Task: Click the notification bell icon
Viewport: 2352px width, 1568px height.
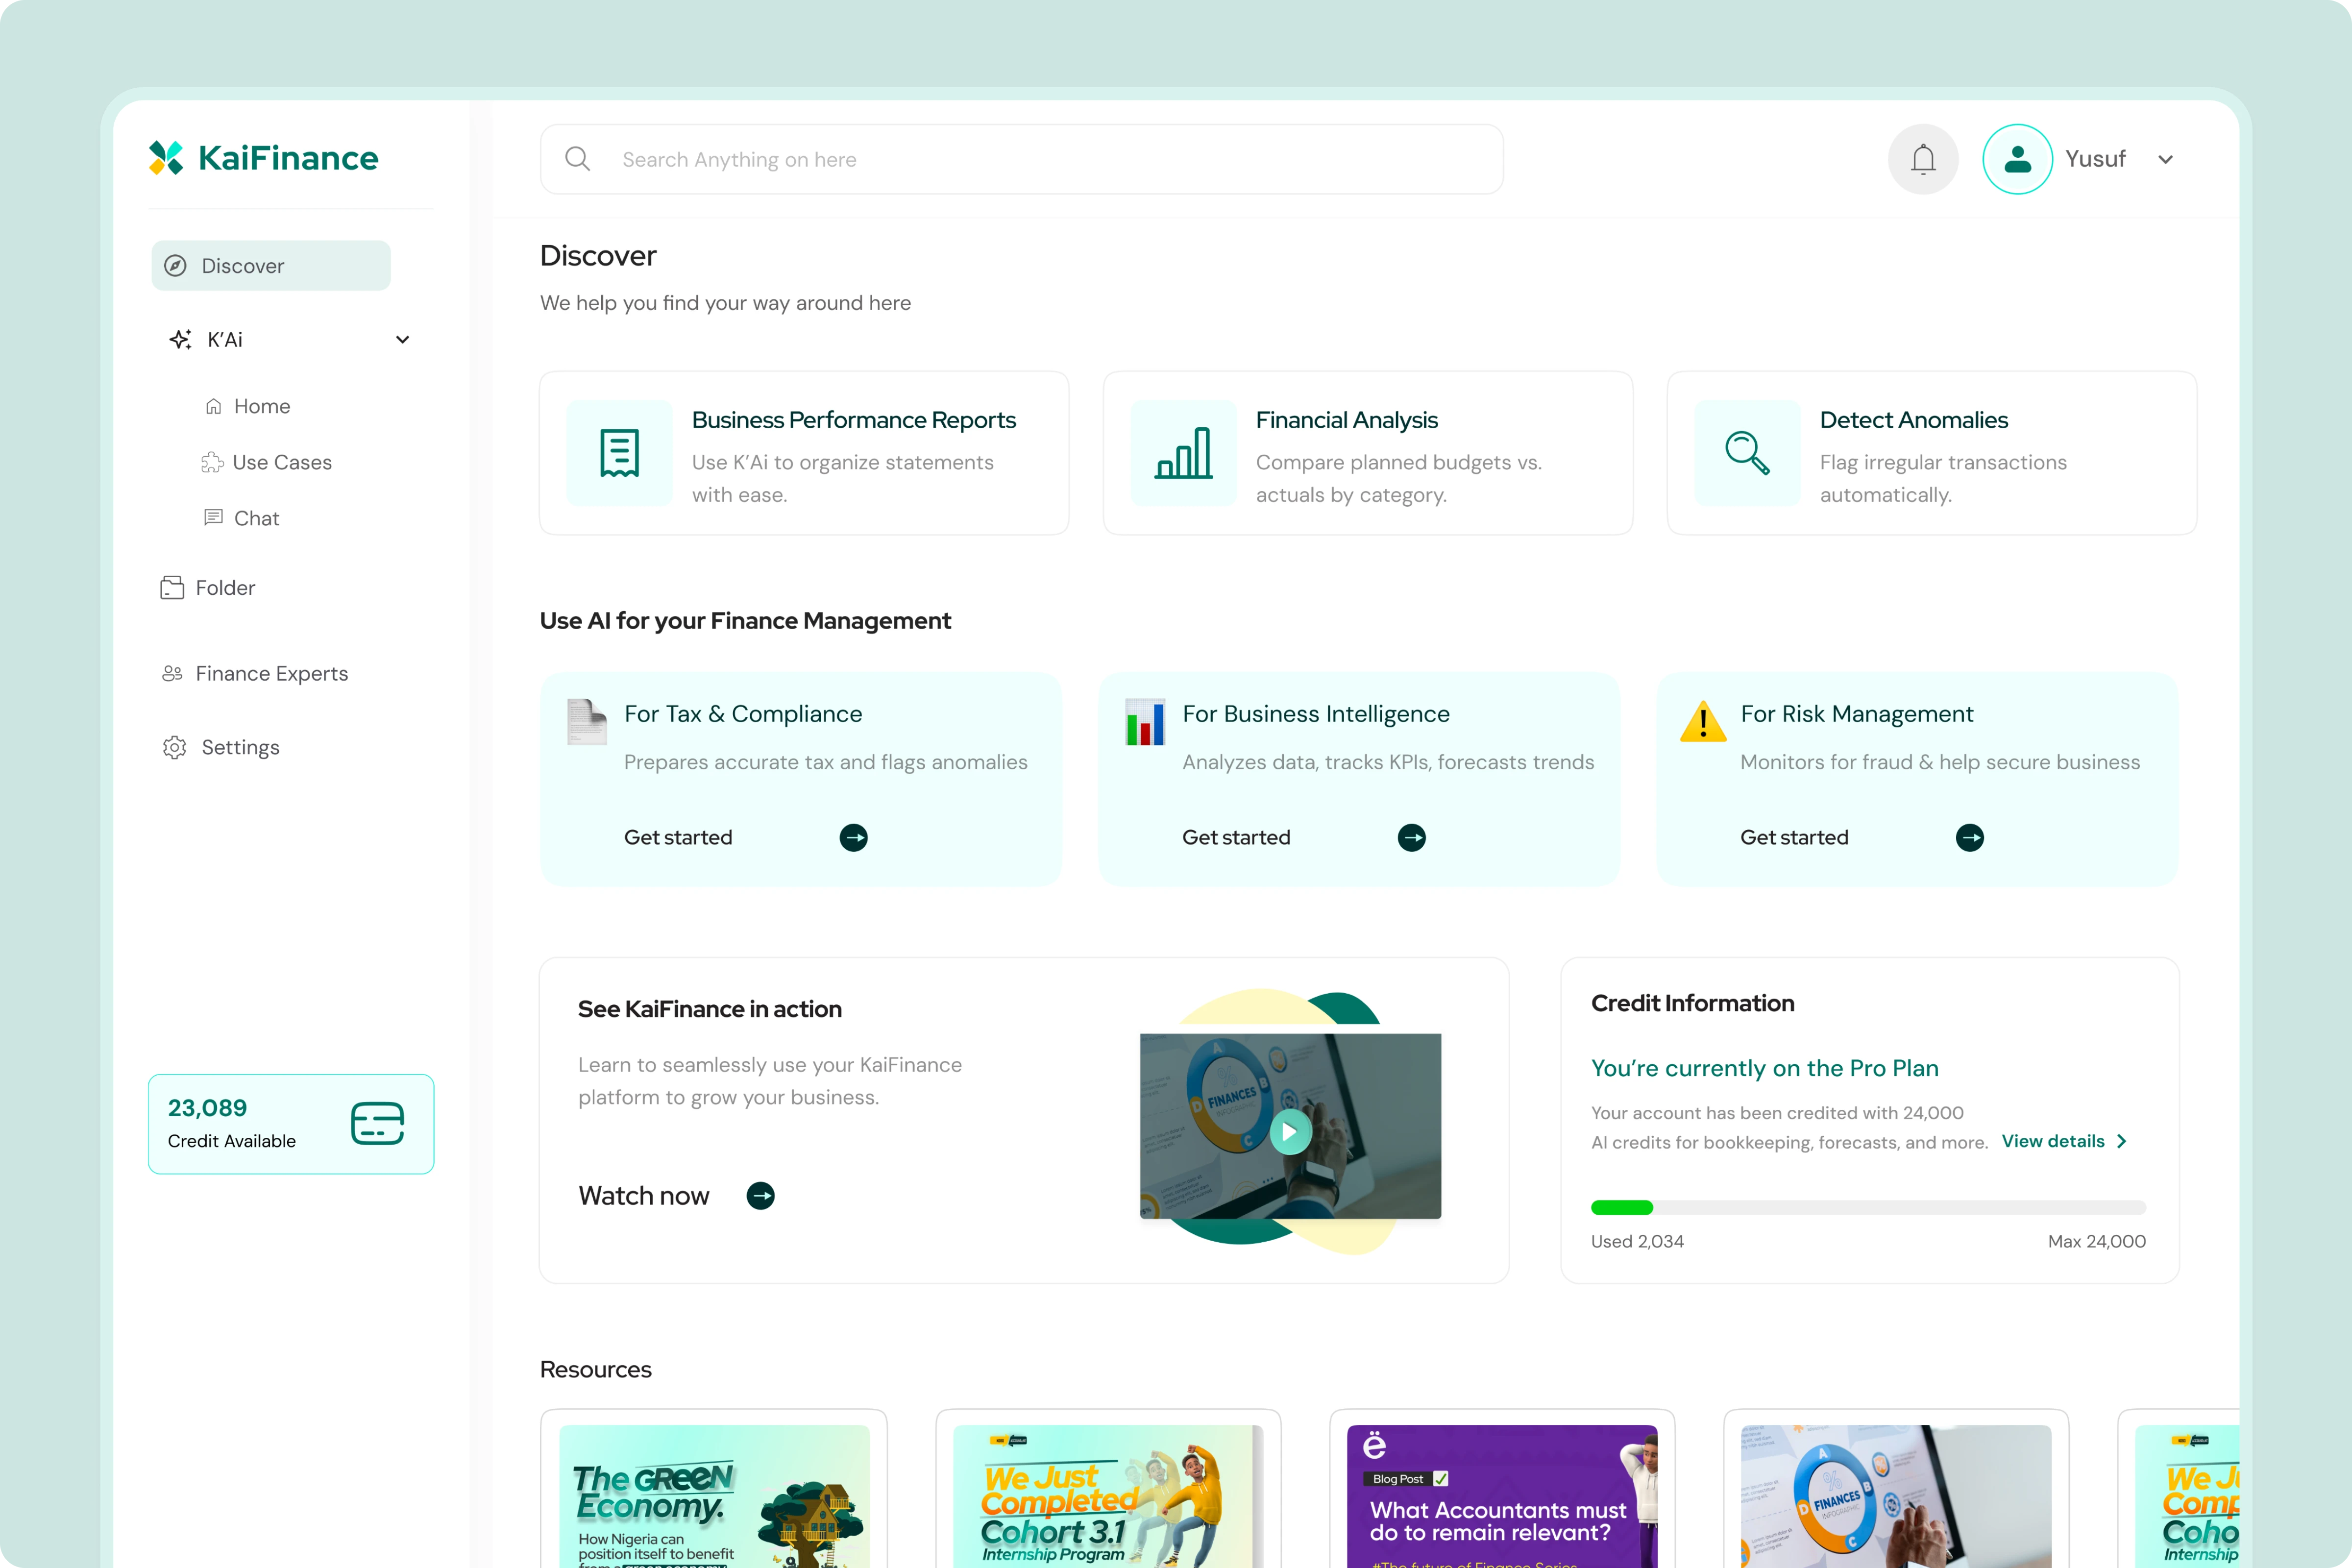Action: click(1922, 159)
